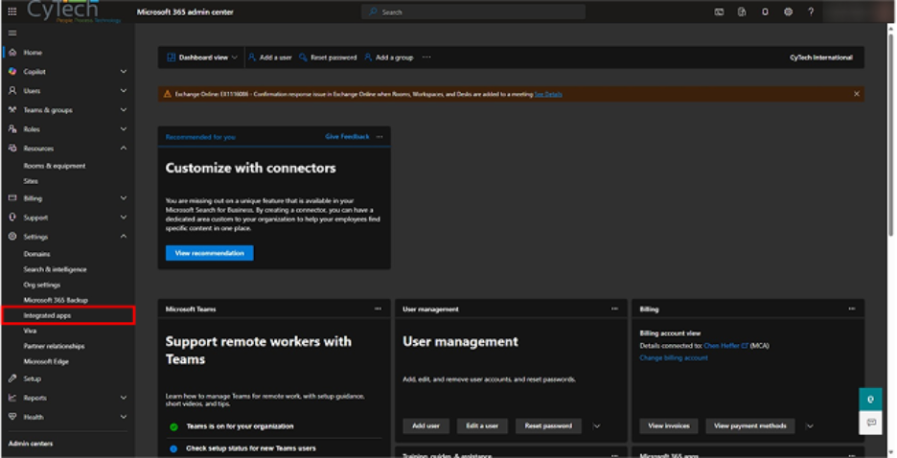
Task: Expand more Billing actions chevron
Action: (x=810, y=426)
